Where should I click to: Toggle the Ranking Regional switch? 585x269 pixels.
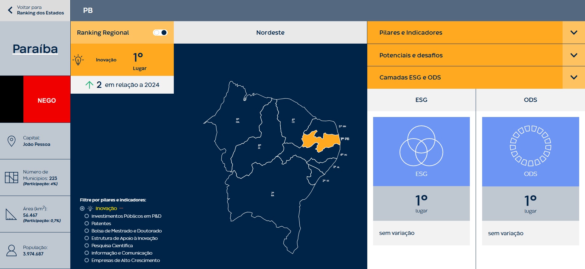(160, 33)
